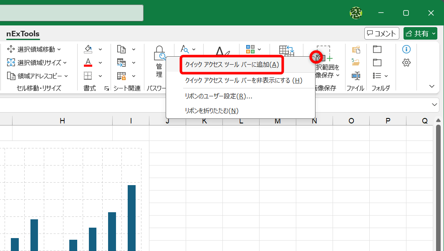The width and height of the screenshot is (444, 251).
Task: Click the lower folder icon in フォルダ group
Action: coord(377,63)
